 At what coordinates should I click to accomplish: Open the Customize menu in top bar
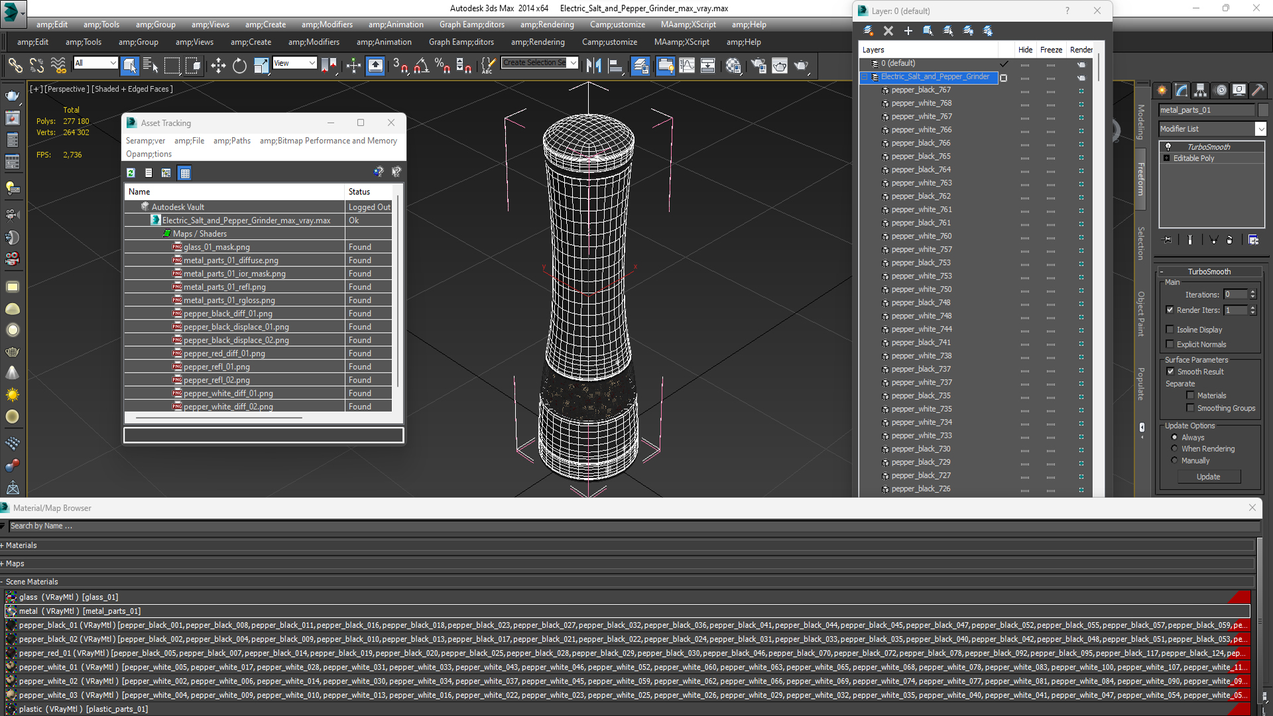coord(617,25)
